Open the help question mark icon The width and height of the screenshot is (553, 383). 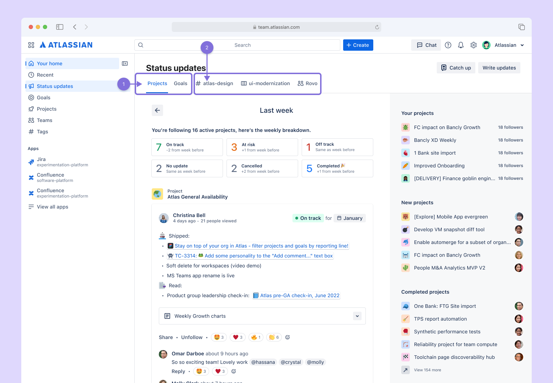[448, 45]
